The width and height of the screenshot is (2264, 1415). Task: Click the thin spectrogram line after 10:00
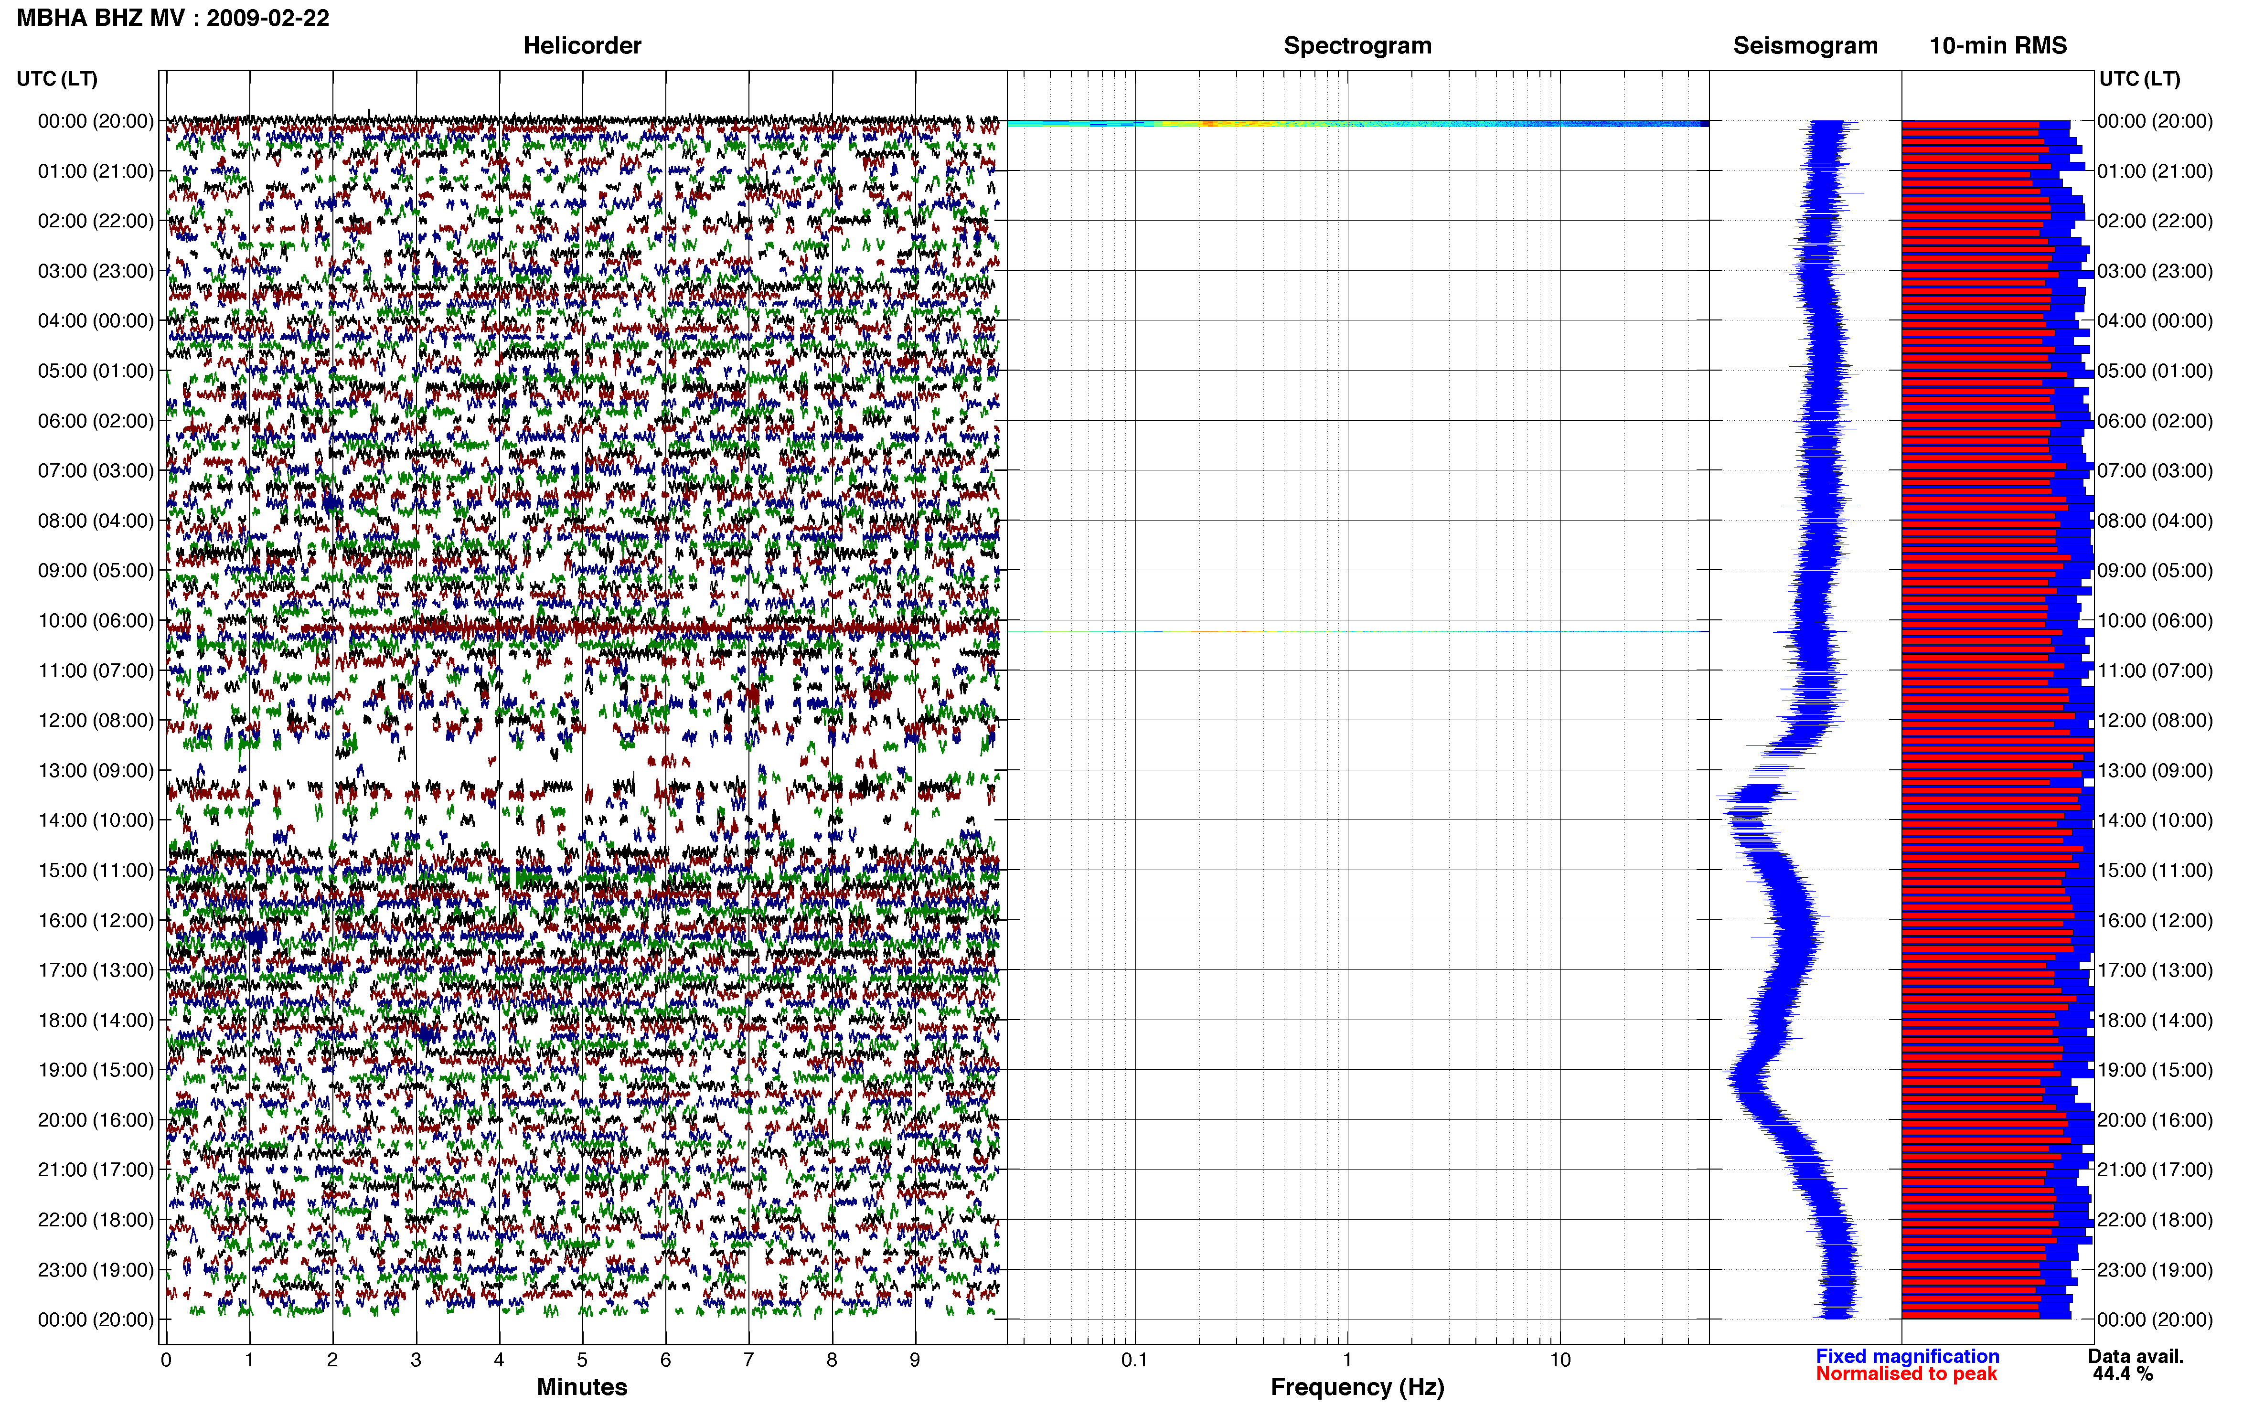pyautogui.click(x=1357, y=632)
